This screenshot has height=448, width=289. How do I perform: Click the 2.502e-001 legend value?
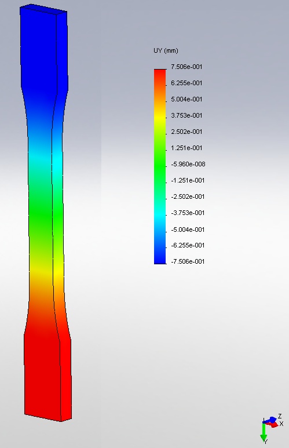tap(186, 132)
